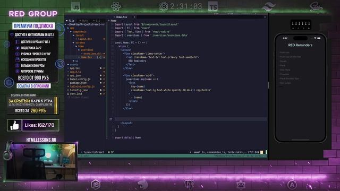Image resolution: width=340 pixels, height=191 pixels.
Task: Click the Sass logo at the top right
Action: pyautogui.click(x=316, y=6)
